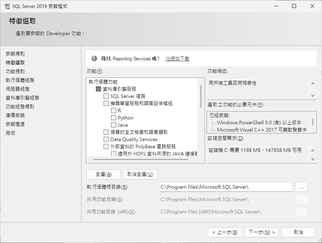Go back with 上一步(B) button
Viewport: 322px width, 243px height.
[x=225, y=232]
